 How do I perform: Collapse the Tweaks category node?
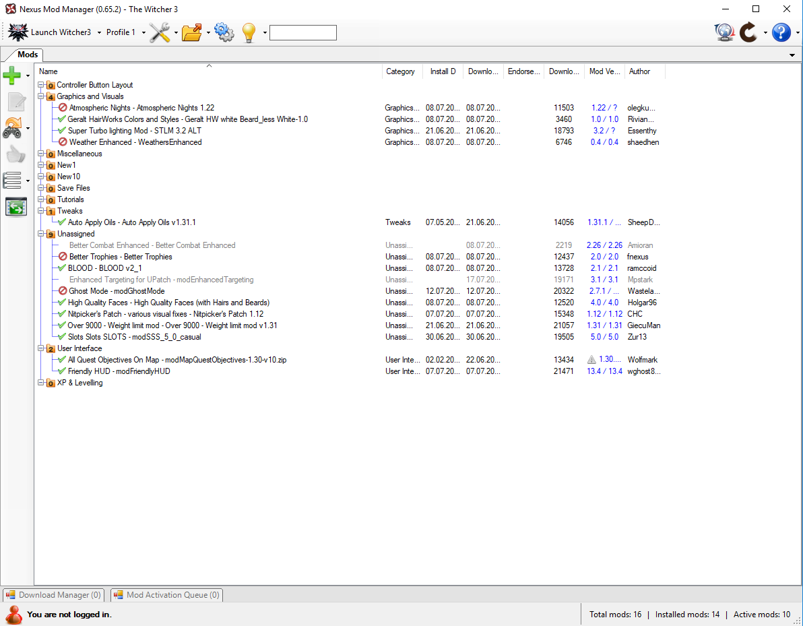tap(41, 210)
